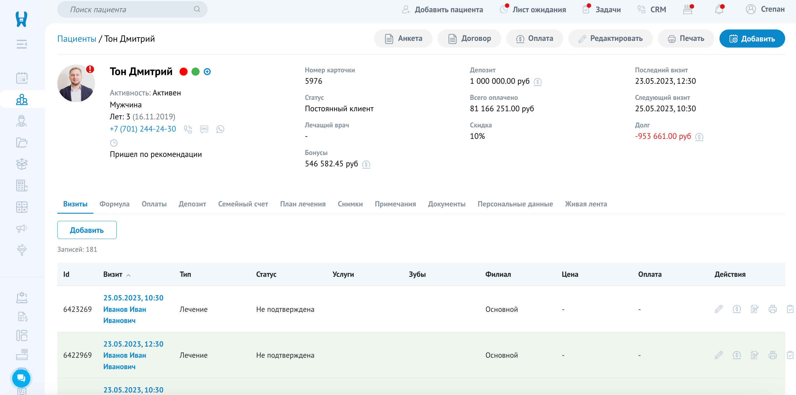Click the WhatsApp icon next to phone number
The image size is (796, 395).
coord(220,129)
